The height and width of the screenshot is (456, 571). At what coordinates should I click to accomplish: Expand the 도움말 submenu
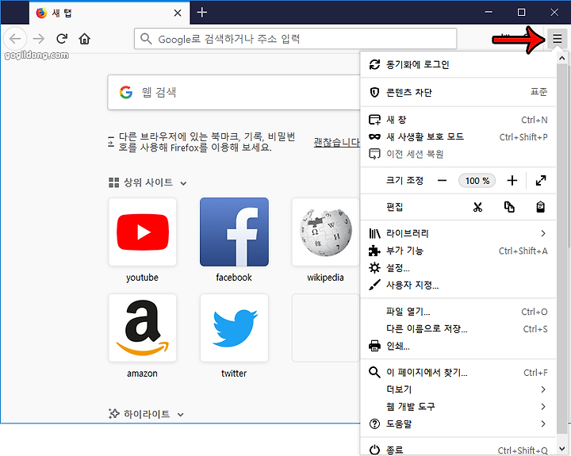tap(458, 424)
